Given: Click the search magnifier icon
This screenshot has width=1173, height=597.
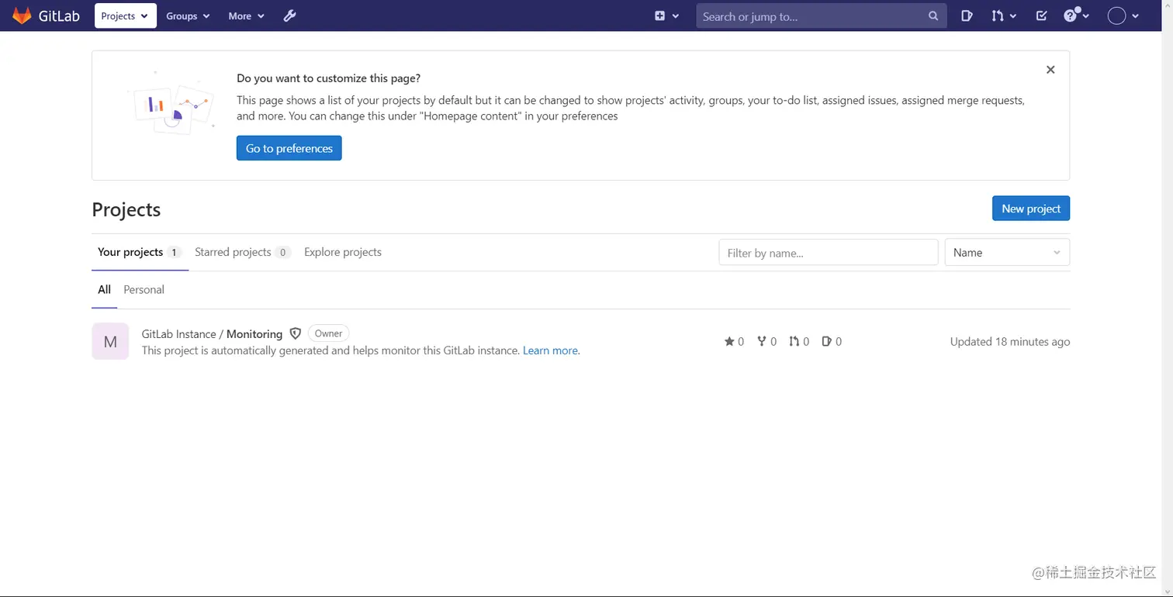Looking at the screenshot, I should point(933,16).
